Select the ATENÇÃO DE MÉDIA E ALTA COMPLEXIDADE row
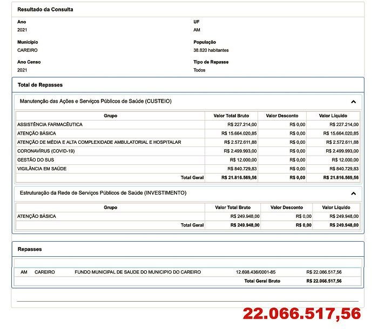This screenshot has width=378, height=333. pos(99,142)
